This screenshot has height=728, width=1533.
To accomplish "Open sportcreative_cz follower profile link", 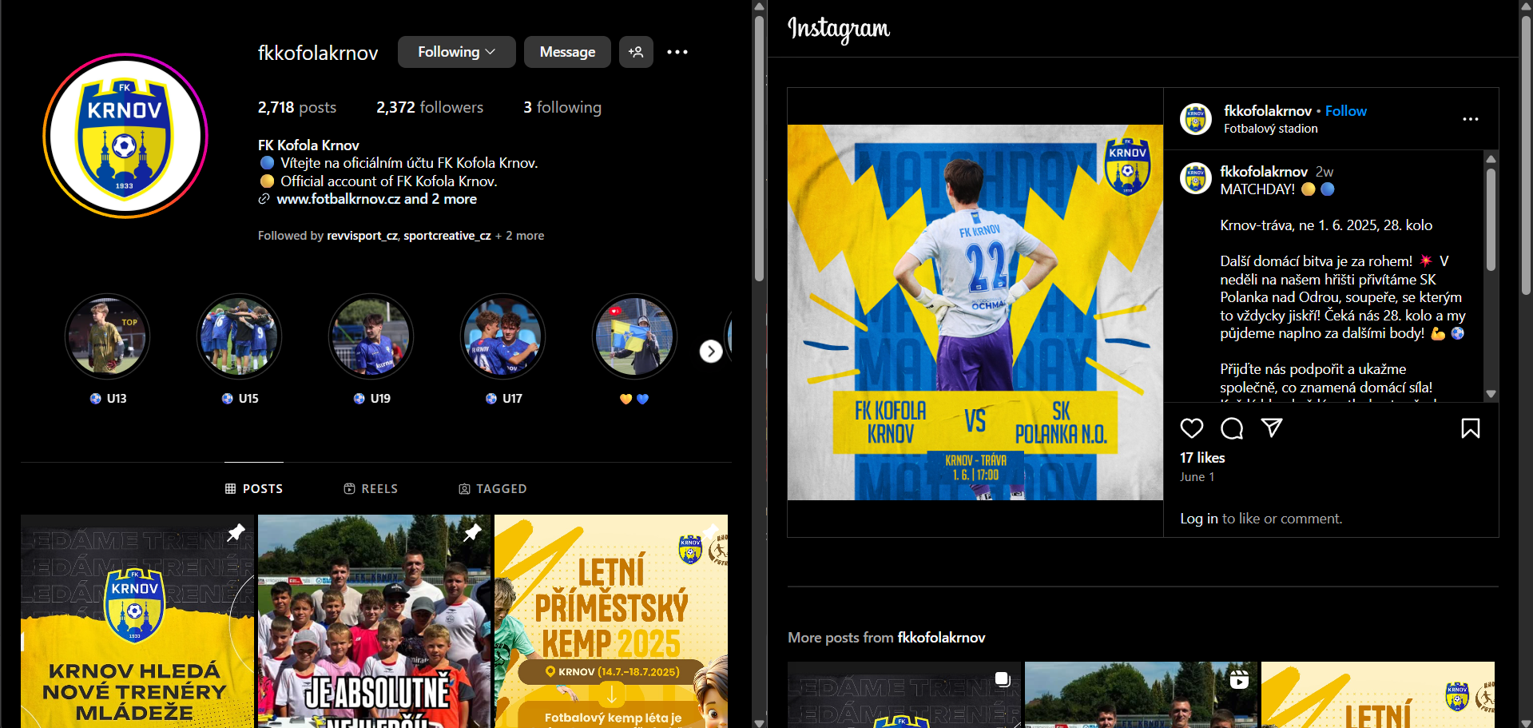I will click(x=447, y=236).
